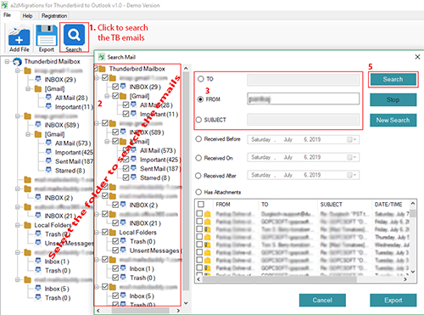Click the mail icon beside Trash (0) under Local Folders in the Search Mail tree

pyautogui.click(x=123, y=241)
